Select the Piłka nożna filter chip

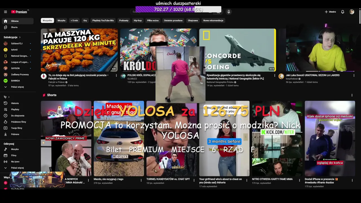tap(153, 20)
